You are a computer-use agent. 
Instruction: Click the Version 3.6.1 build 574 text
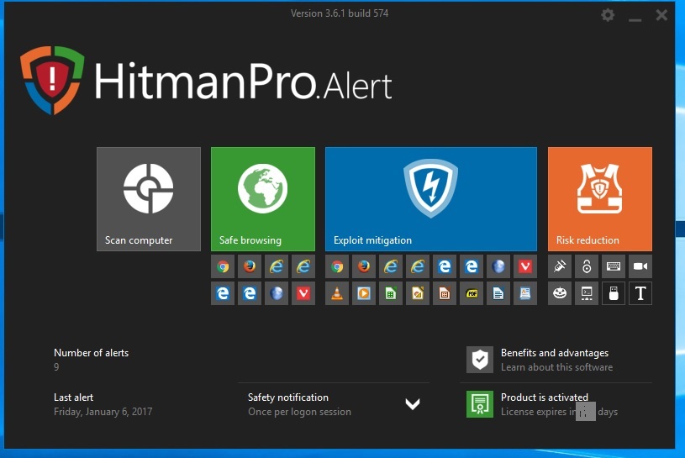tap(340, 13)
